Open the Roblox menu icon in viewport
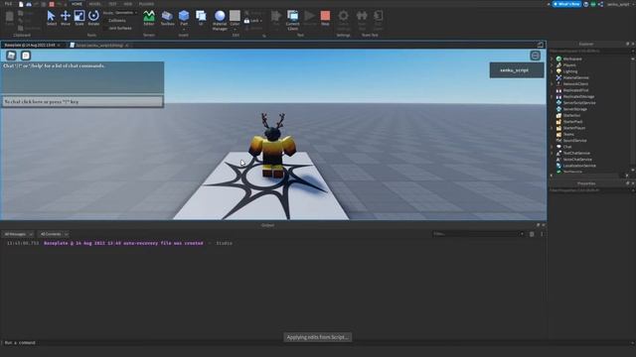Screen dimensions: 636x357 point(11,56)
